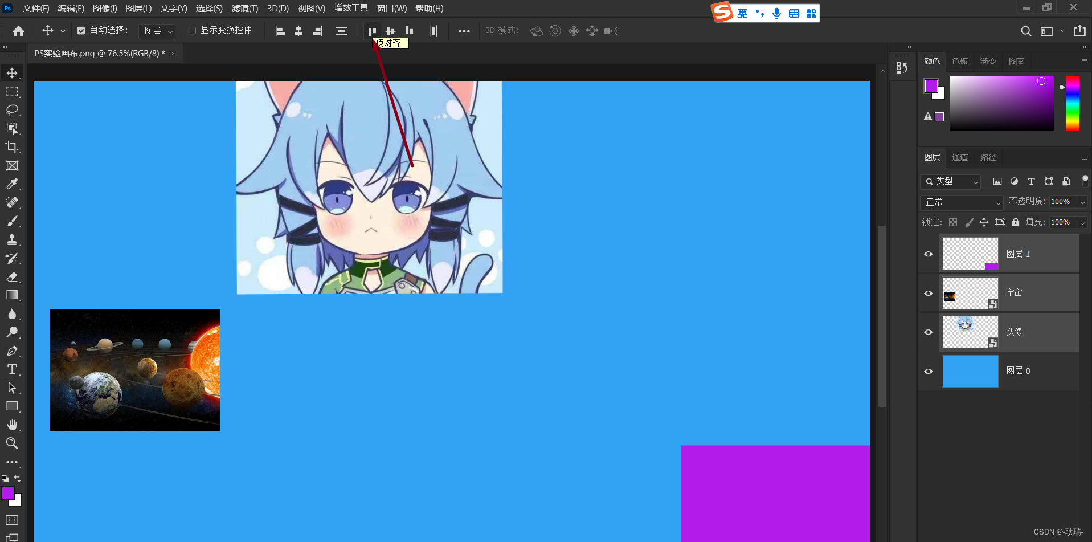Select the Rectangle shape tool
Image resolution: width=1092 pixels, height=542 pixels.
point(12,406)
